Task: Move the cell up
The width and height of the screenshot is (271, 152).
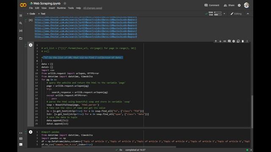Action: (216, 41)
